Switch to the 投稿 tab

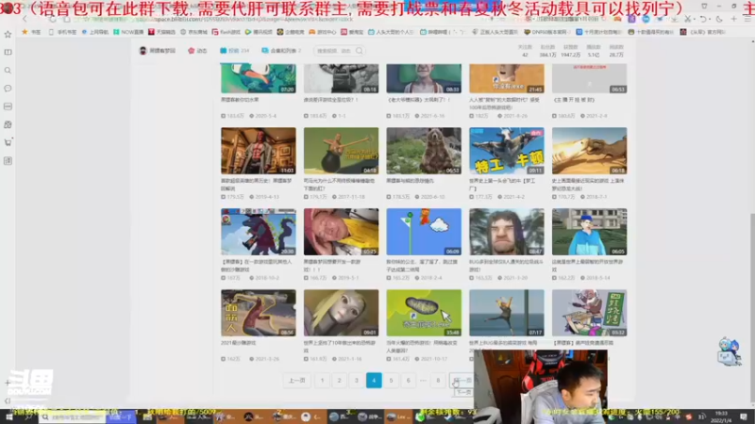(234, 51)
